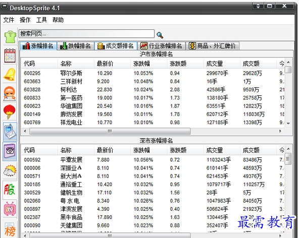Click right arrow of 沪市 table horizontal scrollbar
The height and width of the screenshot is (238, 299).
tap(280, 131)
